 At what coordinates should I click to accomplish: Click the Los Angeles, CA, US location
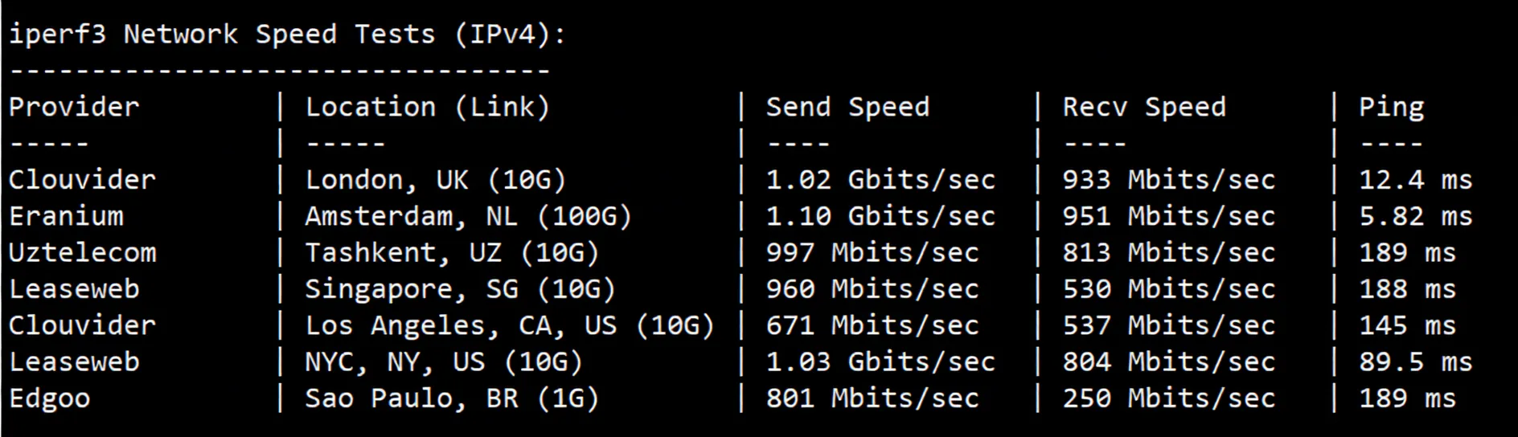(x=509, y=325)
